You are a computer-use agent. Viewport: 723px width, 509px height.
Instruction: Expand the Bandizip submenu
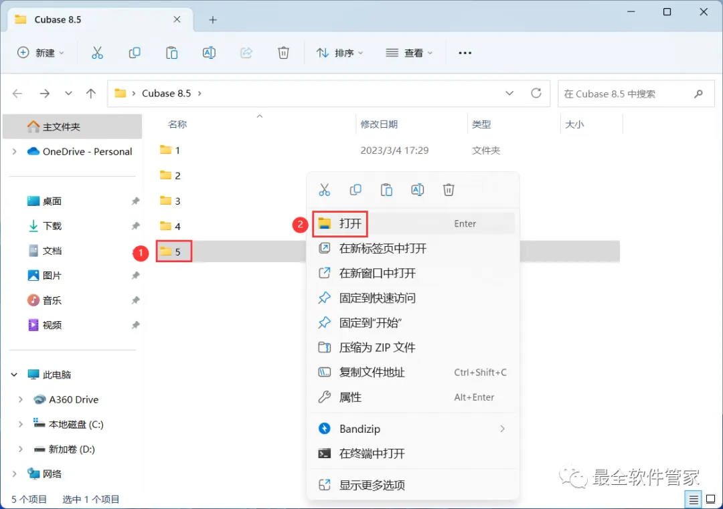click(x=502, y=429)
